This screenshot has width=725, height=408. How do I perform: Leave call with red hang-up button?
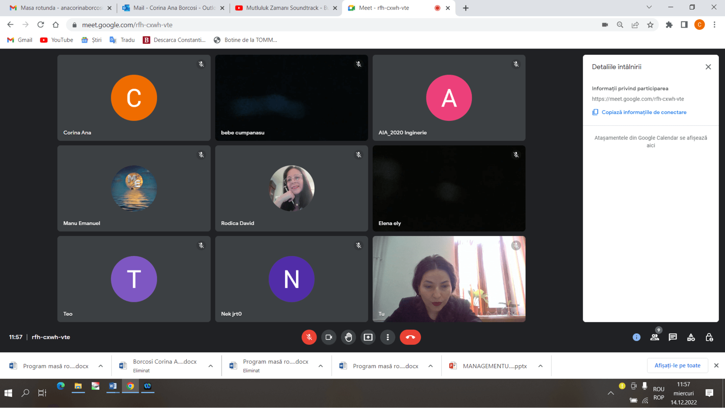pyautogui.click(x=410, y=337)
